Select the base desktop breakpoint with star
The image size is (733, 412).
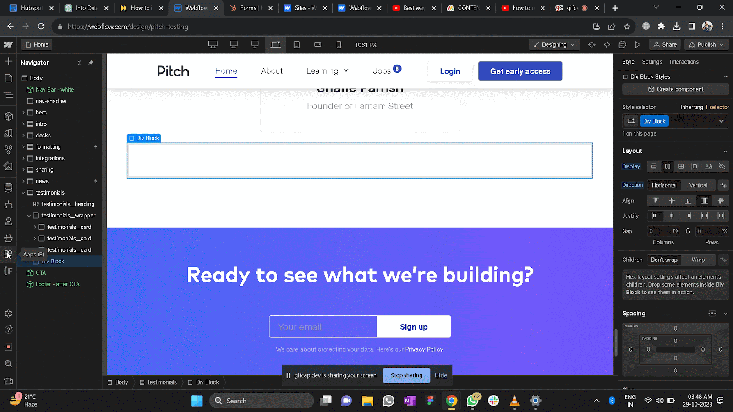tap(275, 44)
